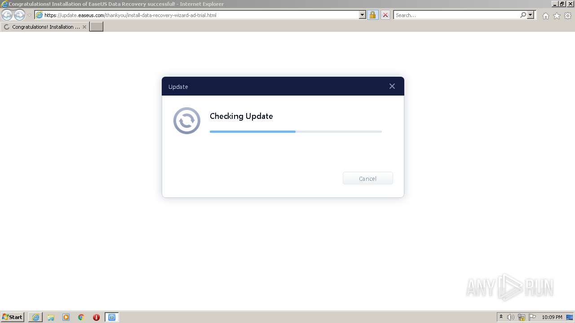The width and height of the screenshot is (575, 323).
Task: Stop page loading with the X button
Action: 385,15
